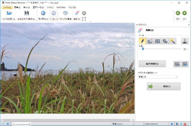Open the object removal mode dropdown
This screenshot has height=126, width=191.
158,77
